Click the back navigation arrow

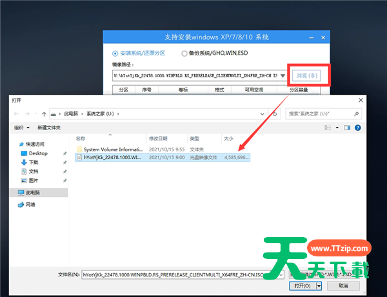click(17, 113)
